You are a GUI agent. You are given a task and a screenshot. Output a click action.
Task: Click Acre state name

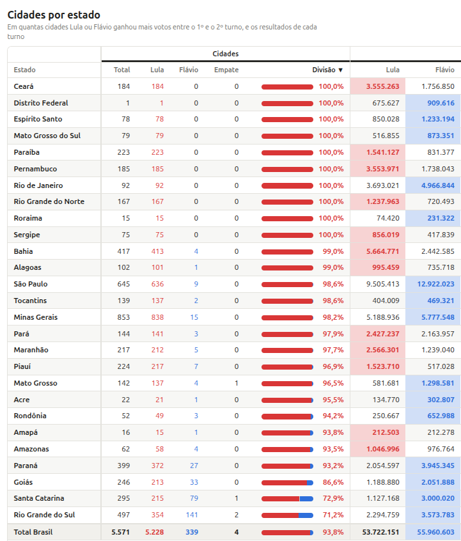22,400
